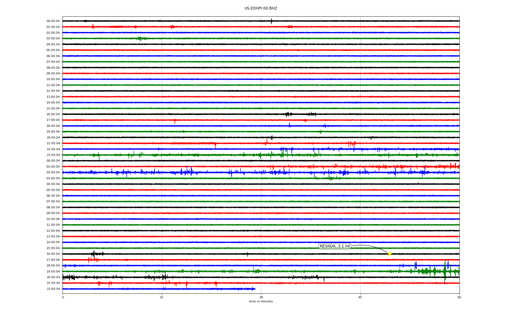Click the 30 tick label on x-axis
Image resolution: width=522 pixels, height=326 pixels.
pos(261,297)
